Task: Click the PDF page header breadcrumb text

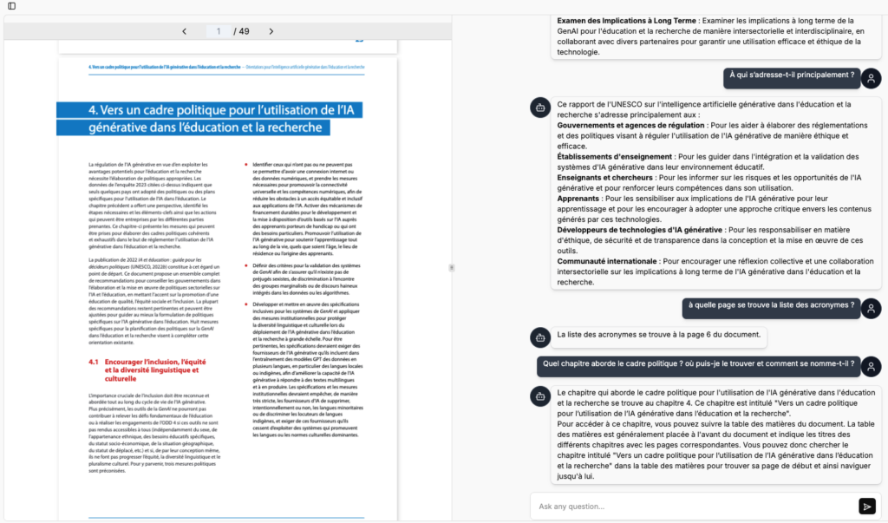Action: (x=225, y=67)
